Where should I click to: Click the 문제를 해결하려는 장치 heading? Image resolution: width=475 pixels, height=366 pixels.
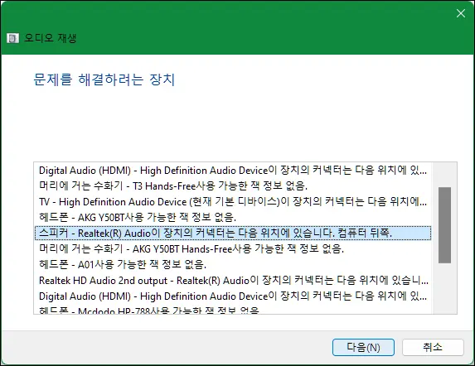(104, 79)
